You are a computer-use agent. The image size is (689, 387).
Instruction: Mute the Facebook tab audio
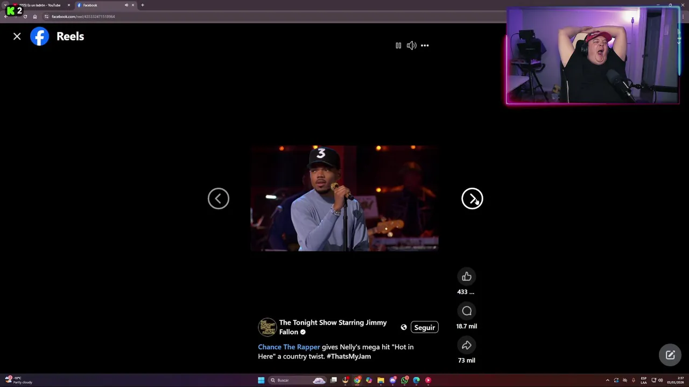[126, 5]
